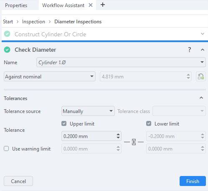Enable Use warning limit checkbox
This screenshot has width=208, height=191.
tap(6, 148)
